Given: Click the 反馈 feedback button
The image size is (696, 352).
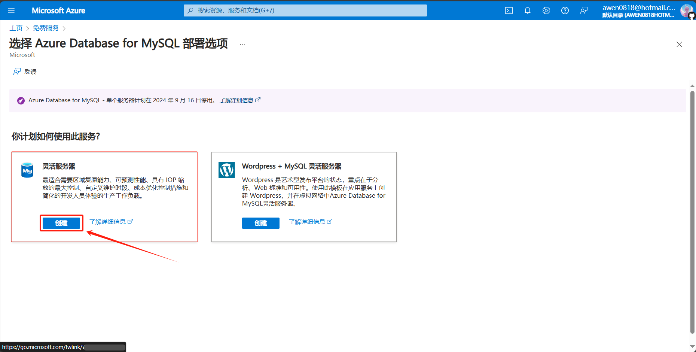Looking at the screenshot, I should [25, 72].
